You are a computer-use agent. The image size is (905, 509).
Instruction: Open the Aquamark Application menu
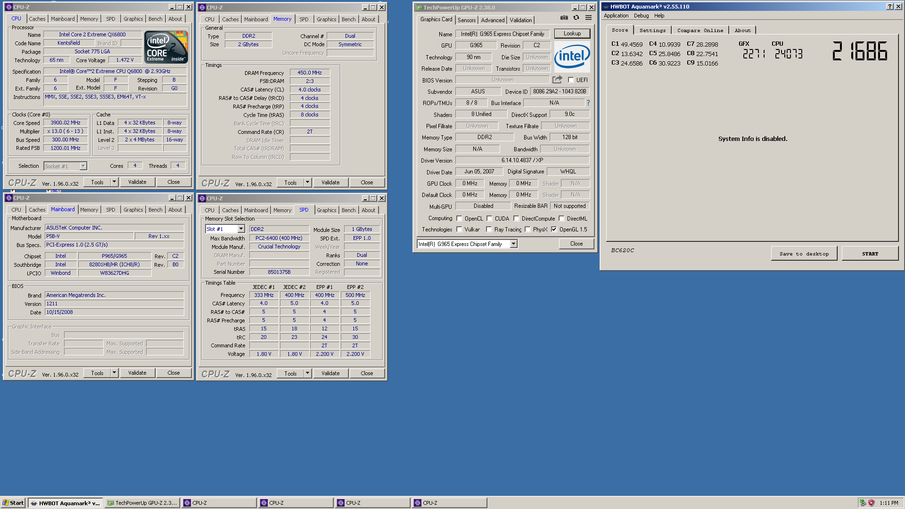pyautogui.click(x=616, y=16)
